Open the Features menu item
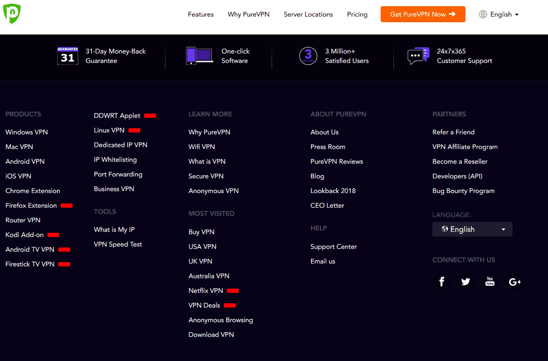 coord(201,14)
